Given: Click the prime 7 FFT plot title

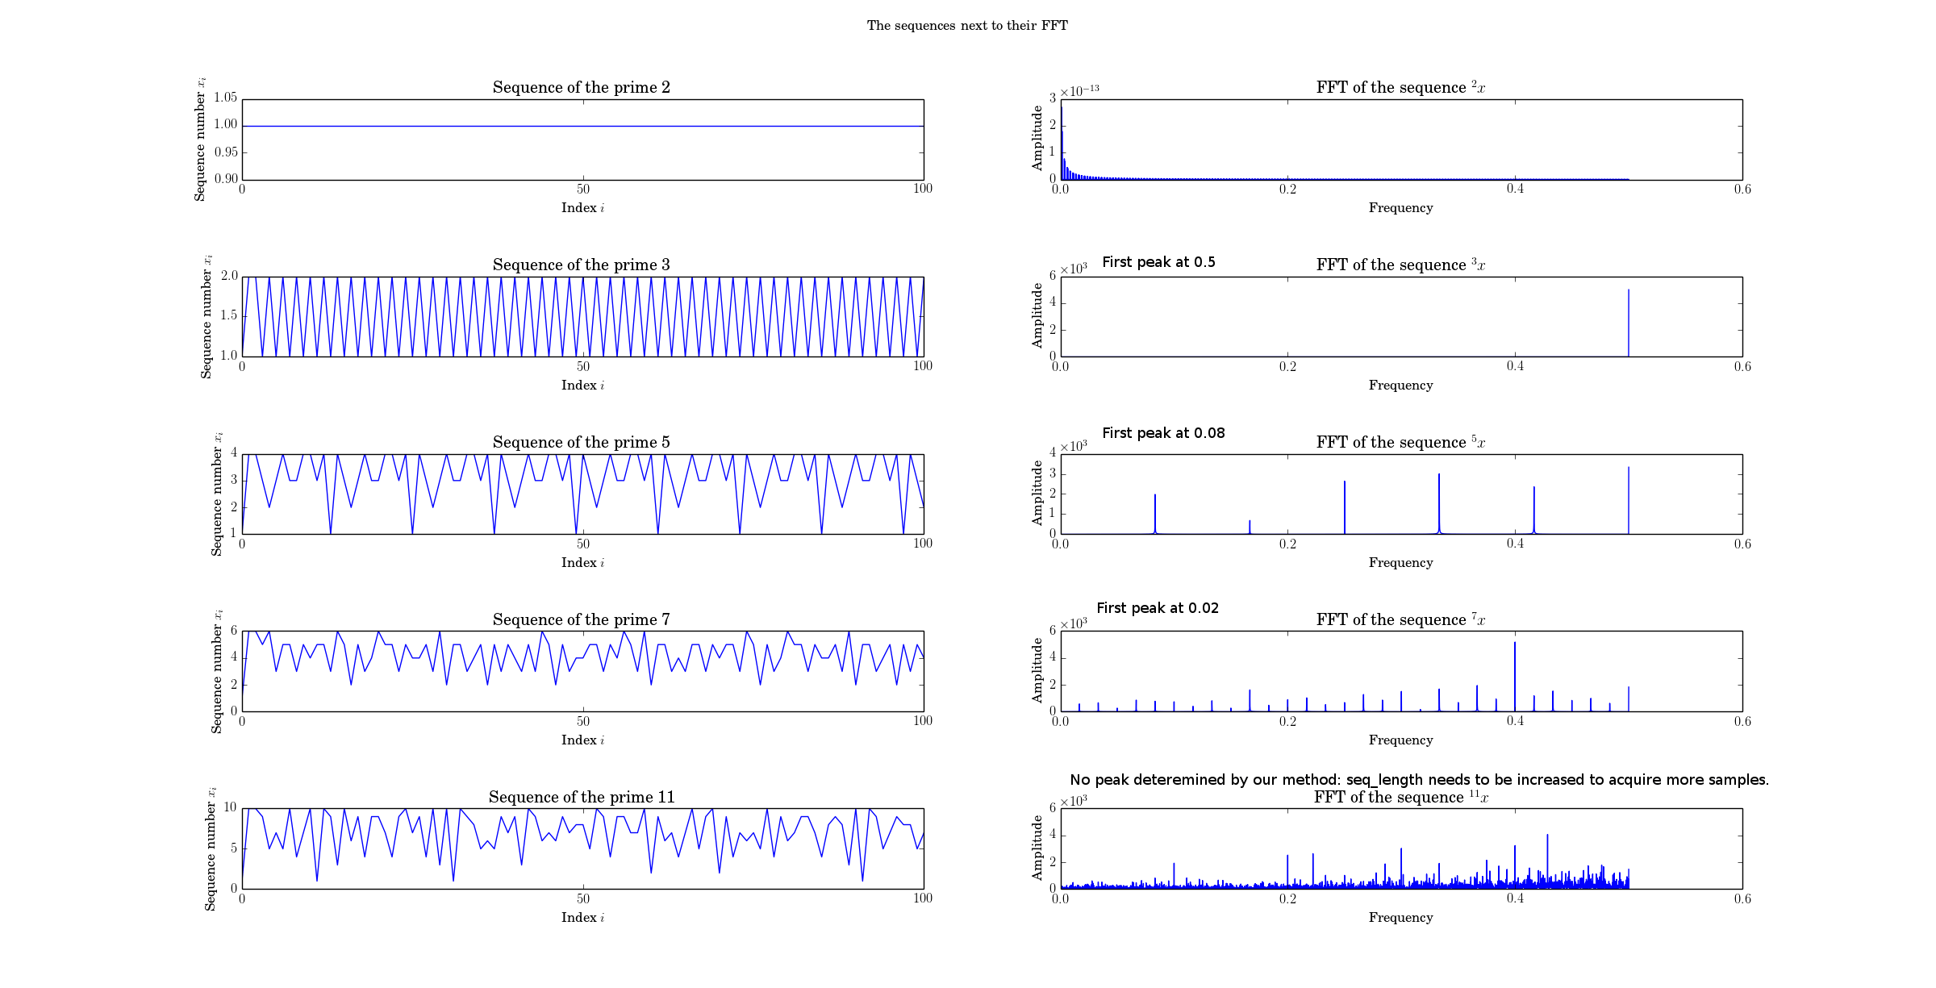Looking at the screenshot, I should pos(1400,619).
